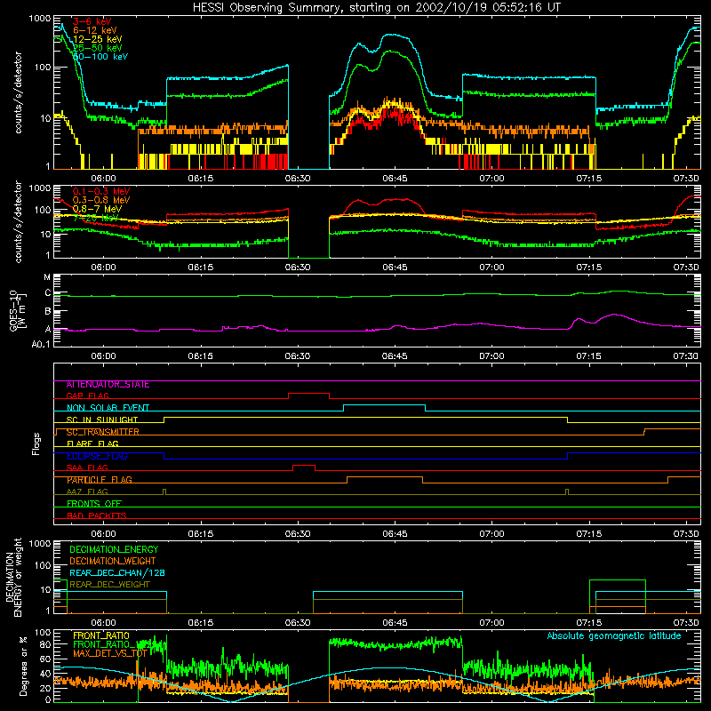Select the SAA_FLAG label

87,468
